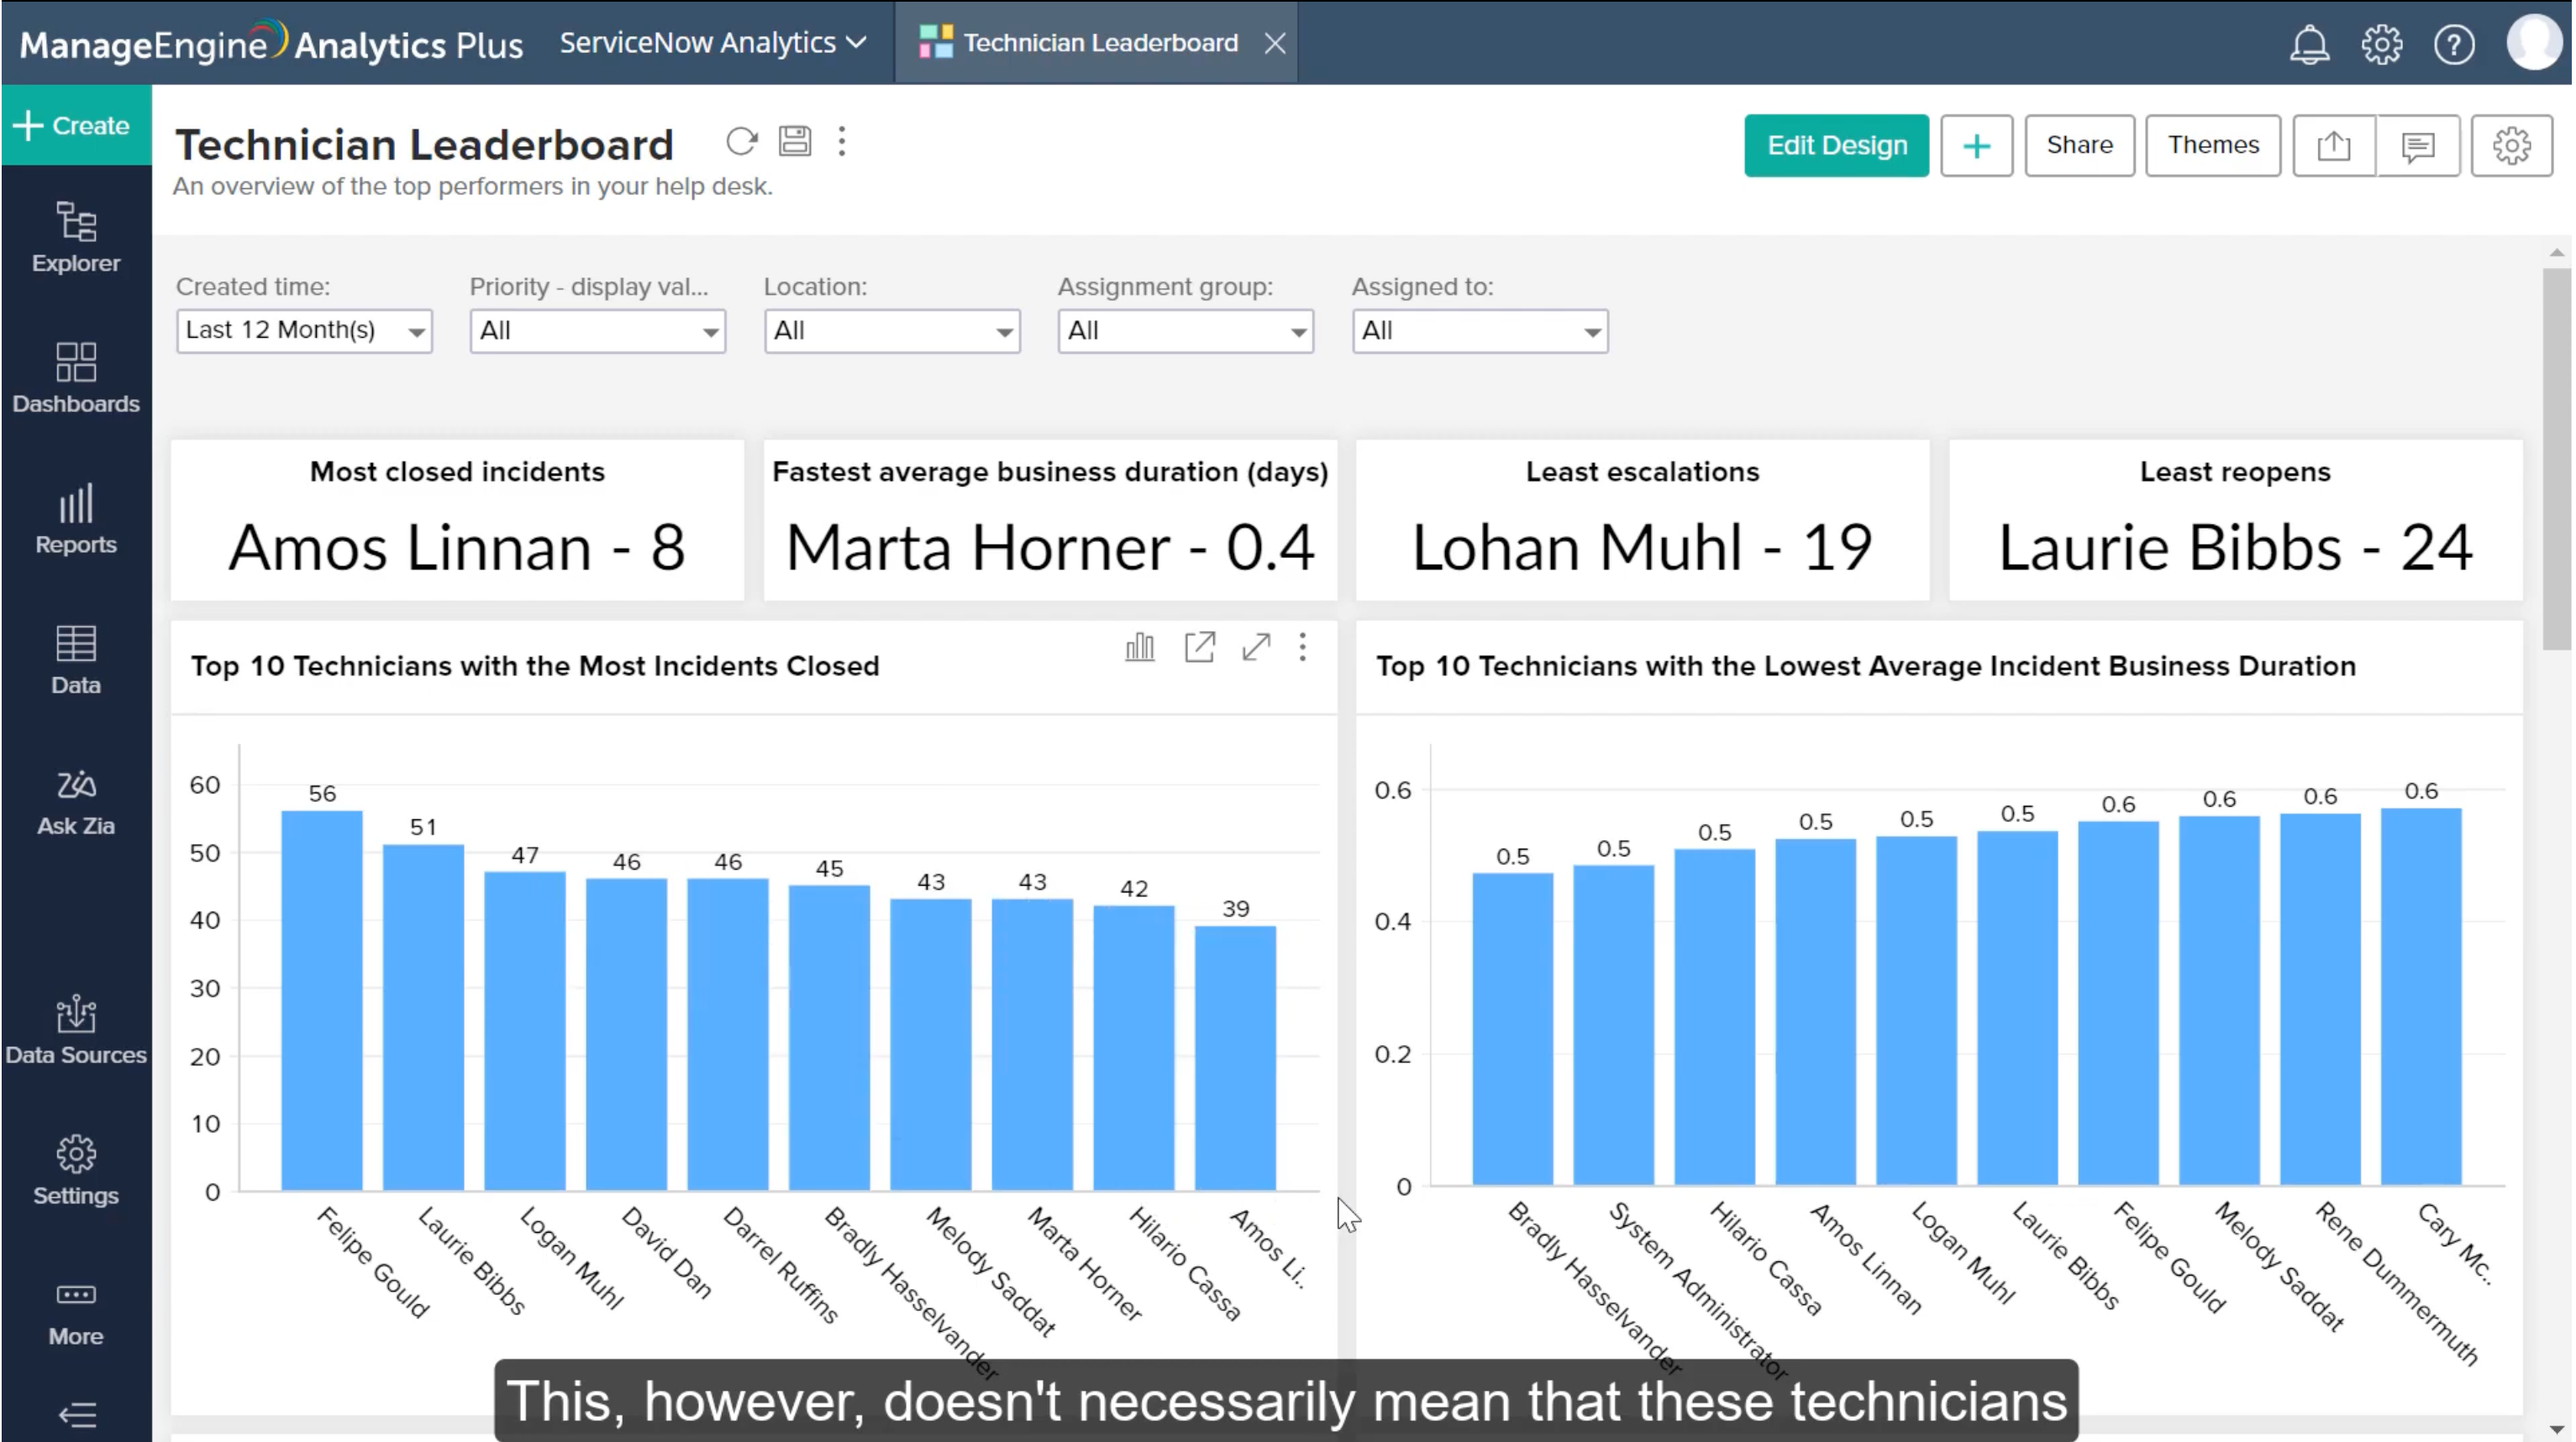Screen dimensions: 2576x1442
Task: Open the export dashboard icon
Action: tap(2333, 146)
